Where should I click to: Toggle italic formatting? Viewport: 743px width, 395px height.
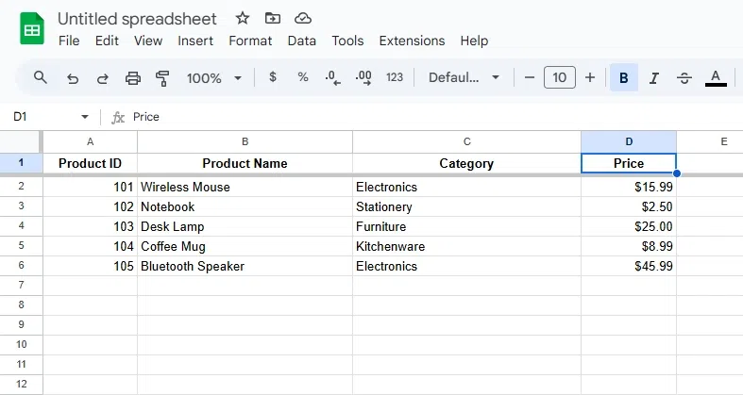654,77
